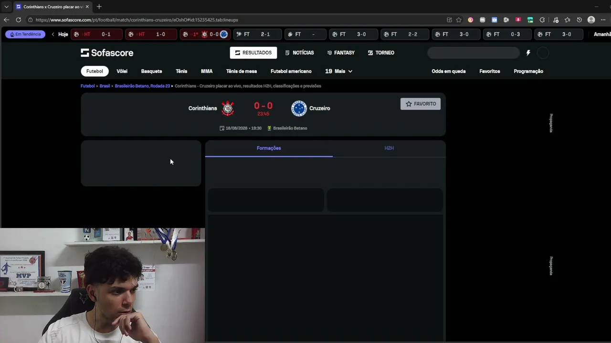Viewport: 611px width, 343px height.
Task: Click the green 1.00 extension icon
Action: [530, 20]
